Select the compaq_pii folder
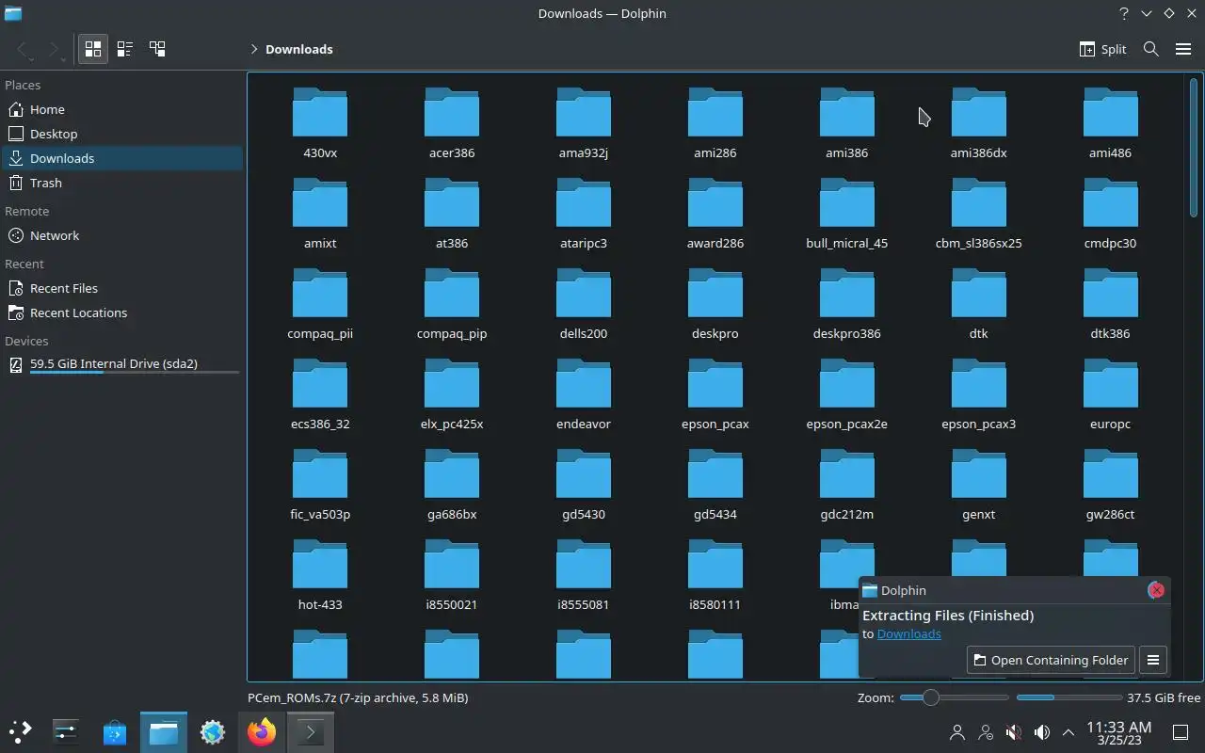This screenshot has width=1205, height=753. point(320,304)
